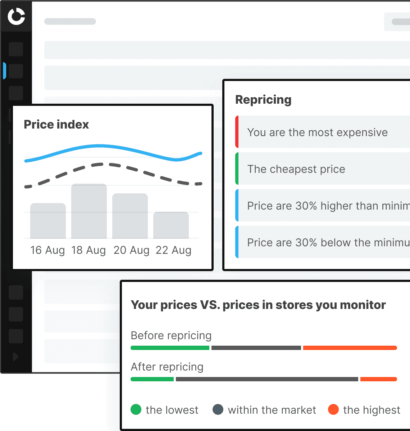Expand the sidebar with the bottom arrow
This screenshot has width=410, height=431.
(15, 357)
